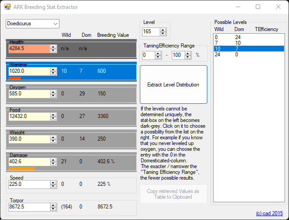Decrease Damage value with down arrow
The width and height of the screenshot is (289, 220).
(53, 164)
